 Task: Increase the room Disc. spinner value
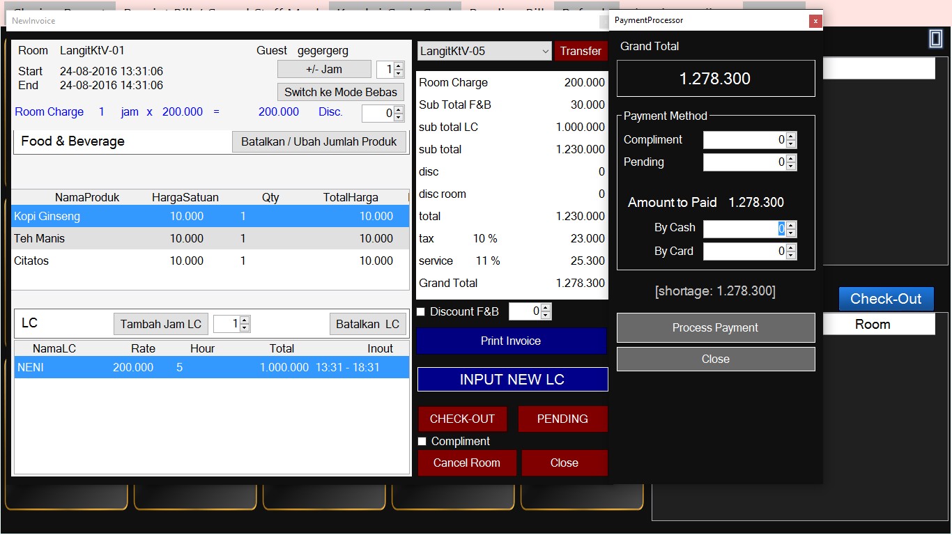(x=399, y=109)
